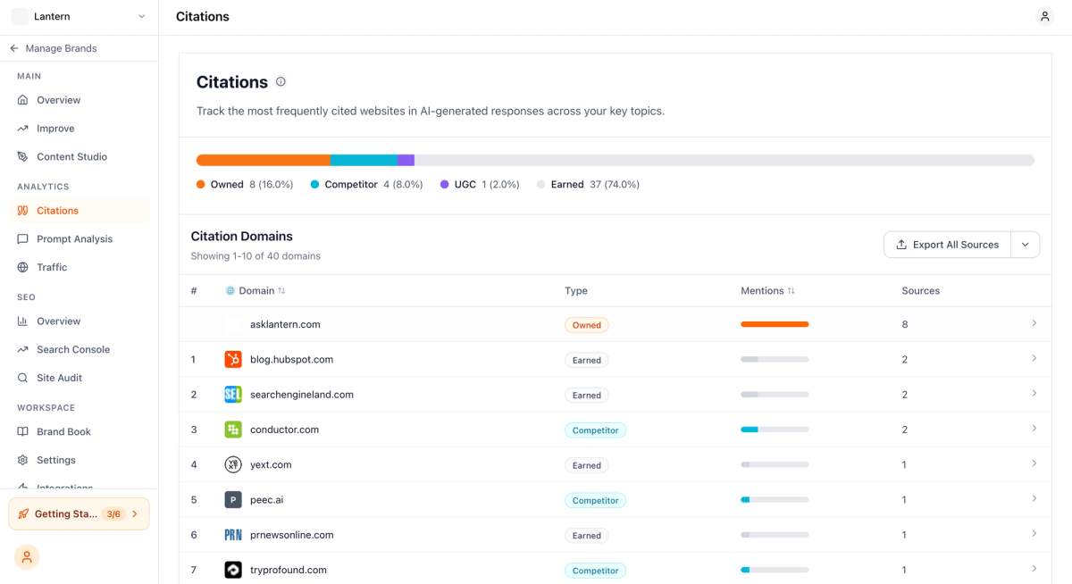
Task: Click the Getting Started 3/6 button
Action: 79,513
